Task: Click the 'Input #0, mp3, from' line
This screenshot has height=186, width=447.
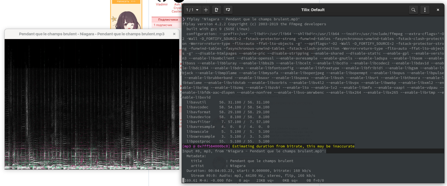Action: pyautogui.click(x=254, y=151)
